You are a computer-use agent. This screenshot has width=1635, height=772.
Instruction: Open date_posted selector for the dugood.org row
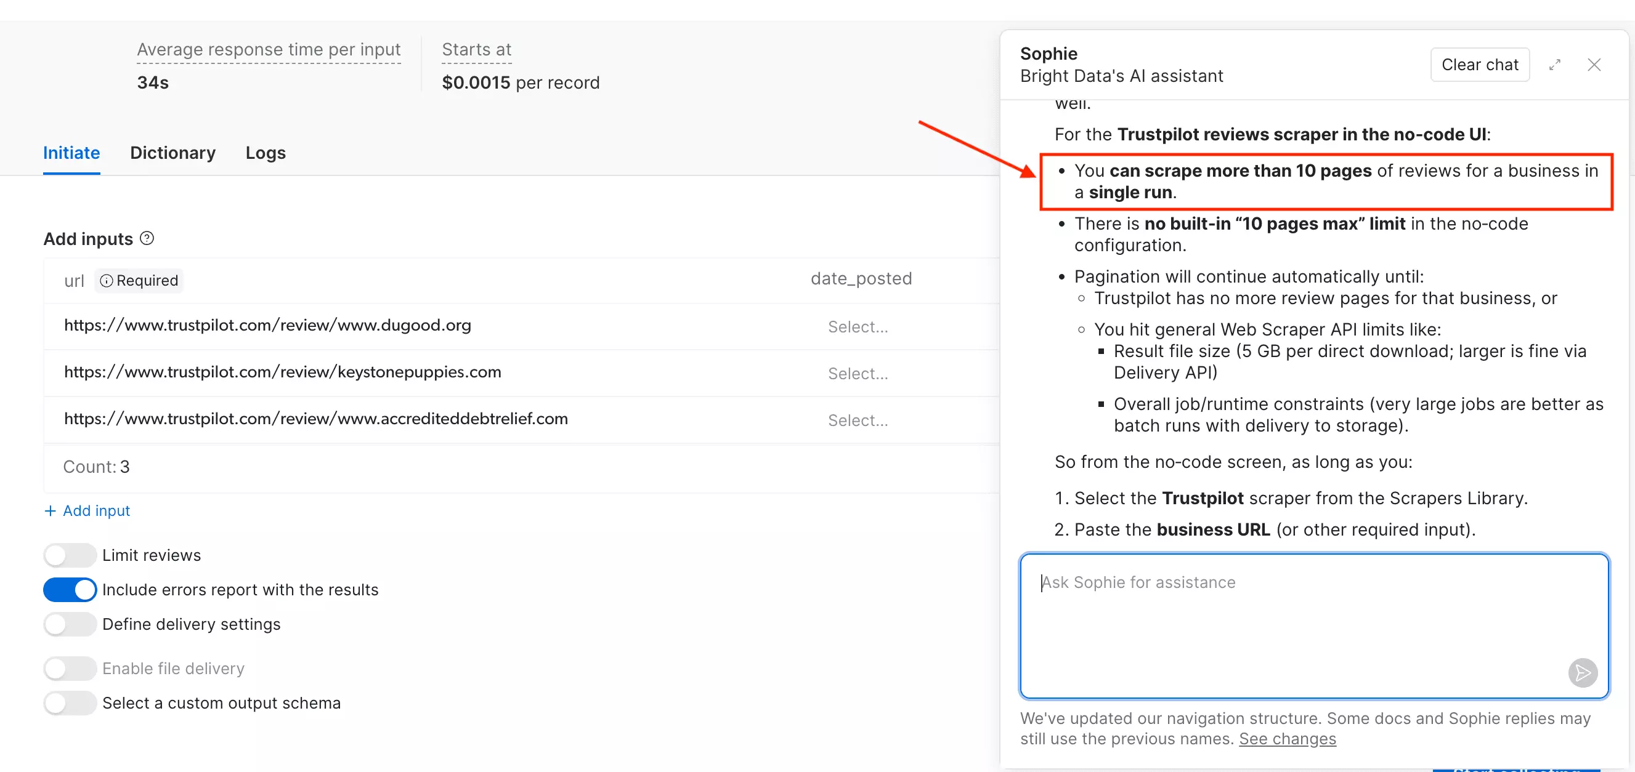point(858,326)
